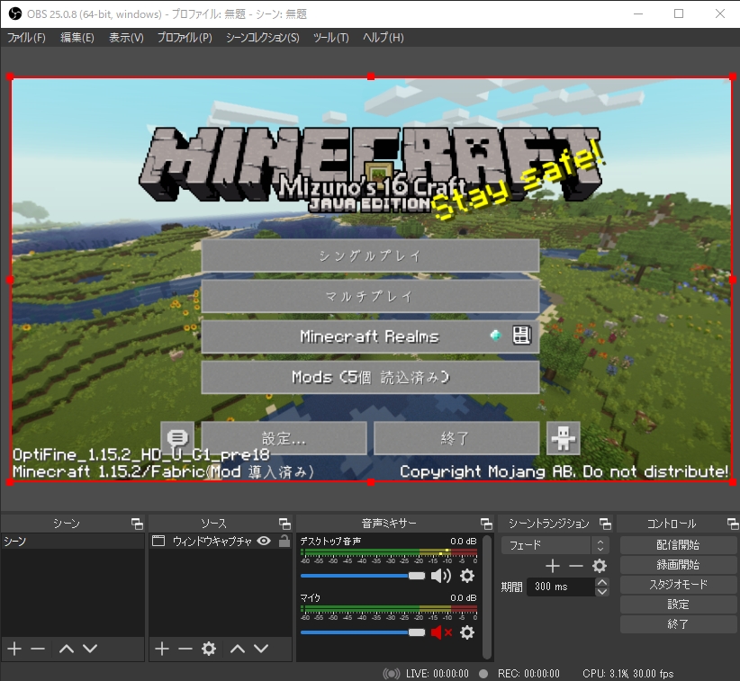Maximize the OBS window
740x681 pixels.
(x=679, y=13)
